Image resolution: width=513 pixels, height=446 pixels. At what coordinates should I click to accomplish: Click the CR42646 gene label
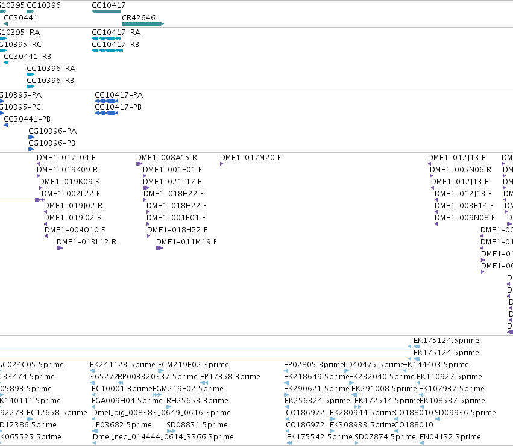click(x=139, y=17)
